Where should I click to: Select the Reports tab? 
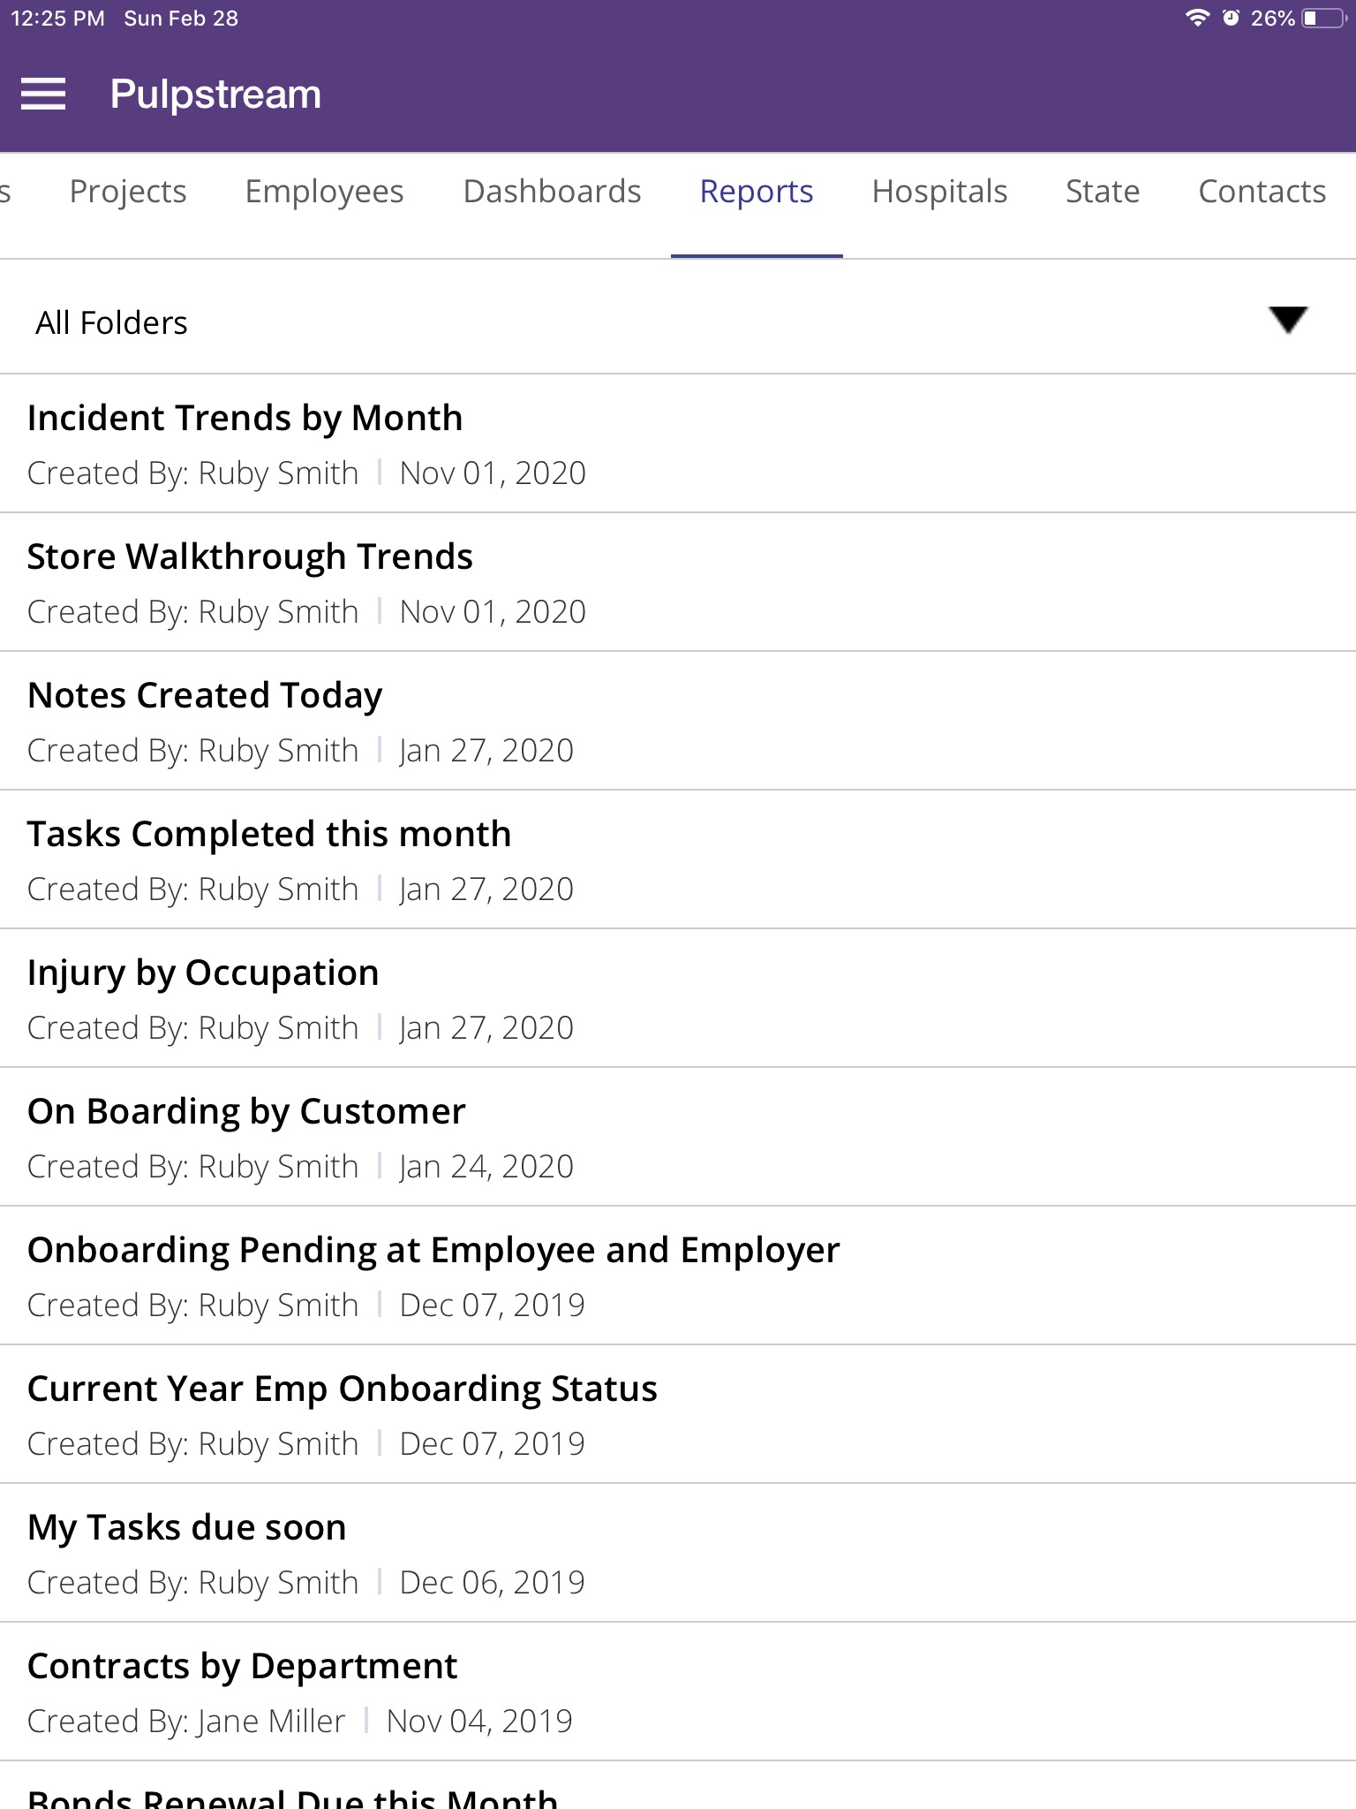(x=757, y=192)
